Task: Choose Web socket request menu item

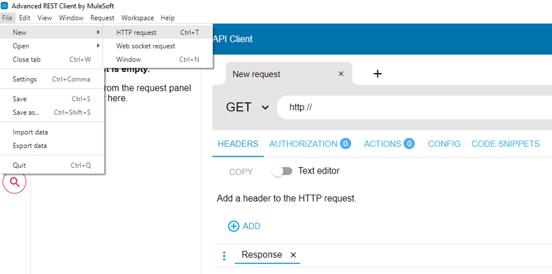Action: pos(145,46)
